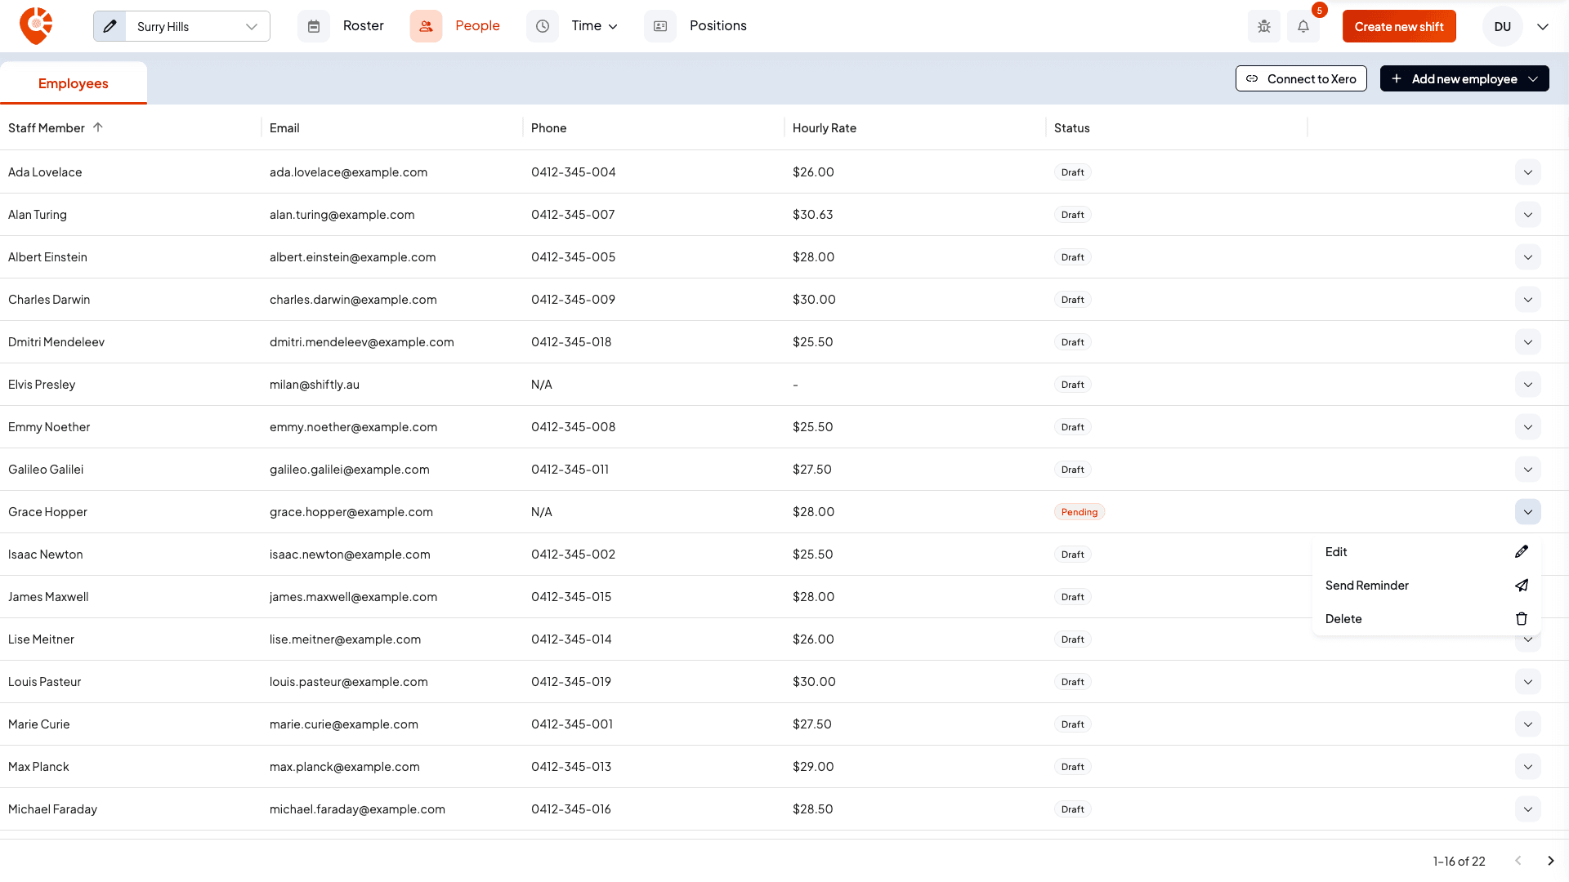1569x882 pixels.
Task: Open the Surry Hills location dropdown
Action: (198, 26)
